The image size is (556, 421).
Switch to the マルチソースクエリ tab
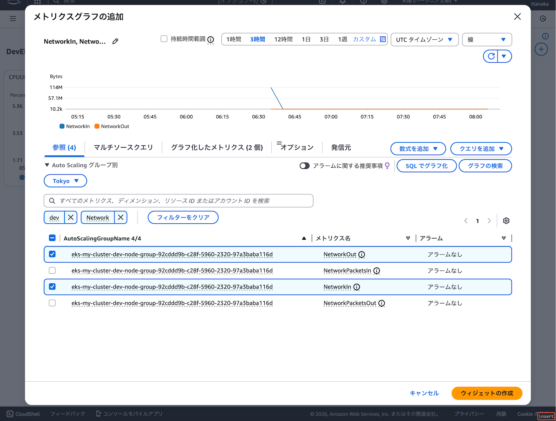click(123, 148)
